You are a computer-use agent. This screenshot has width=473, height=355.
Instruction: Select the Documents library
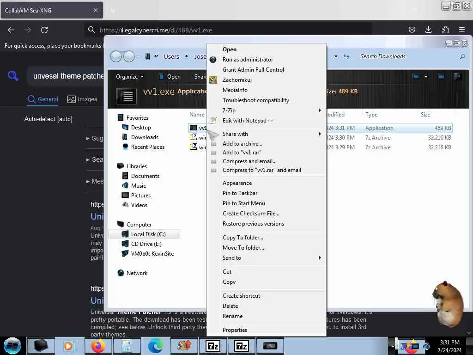145,176
